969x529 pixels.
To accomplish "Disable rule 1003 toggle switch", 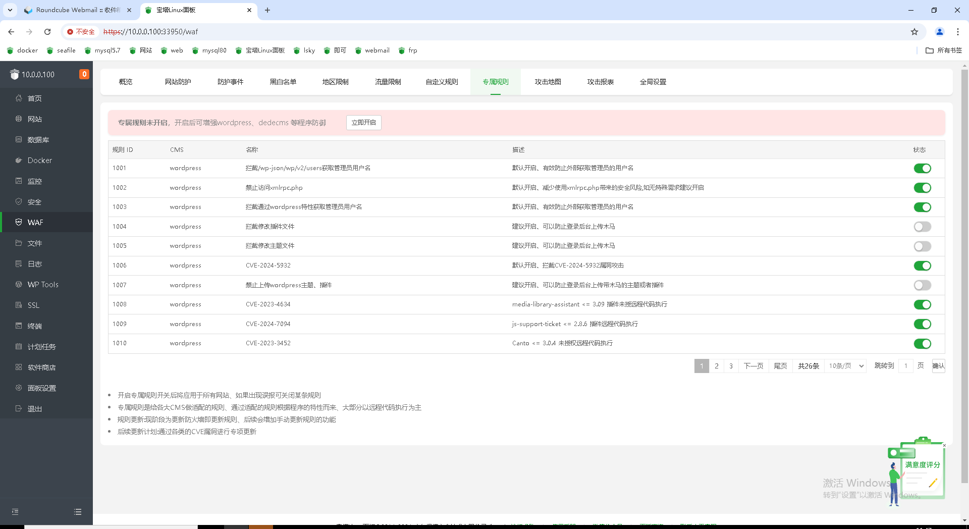I will tap(922, 207).
